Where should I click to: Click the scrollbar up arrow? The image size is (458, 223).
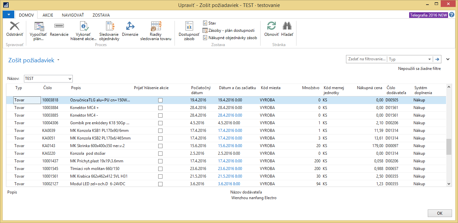click(449, 87)
